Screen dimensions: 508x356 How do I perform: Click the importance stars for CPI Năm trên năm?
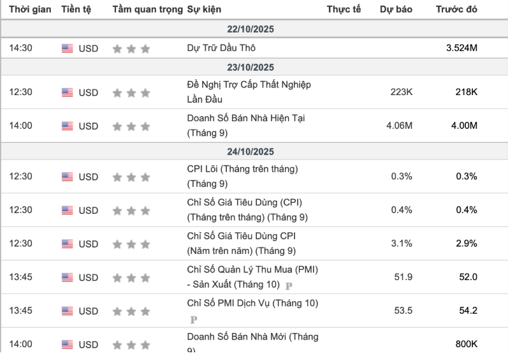[x=131, y=244]
